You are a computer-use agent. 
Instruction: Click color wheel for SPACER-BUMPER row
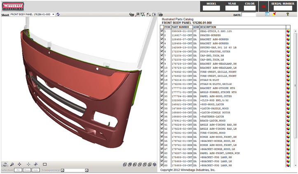point(288,35)
